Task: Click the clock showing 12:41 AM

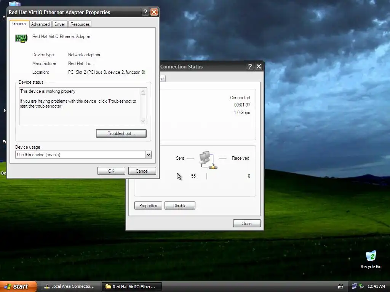Action: click(x=376, y=286)
